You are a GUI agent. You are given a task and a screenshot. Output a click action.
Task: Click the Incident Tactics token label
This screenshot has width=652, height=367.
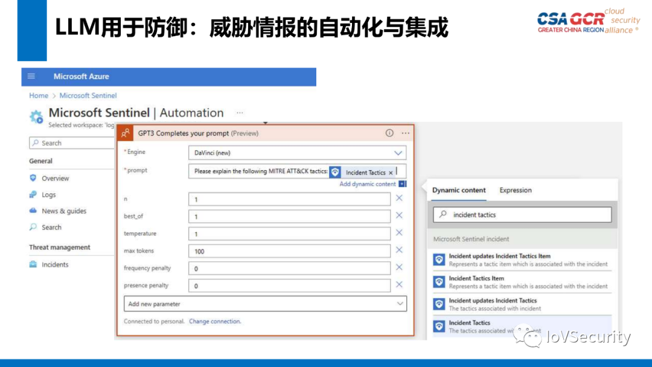tap(365, 173)
